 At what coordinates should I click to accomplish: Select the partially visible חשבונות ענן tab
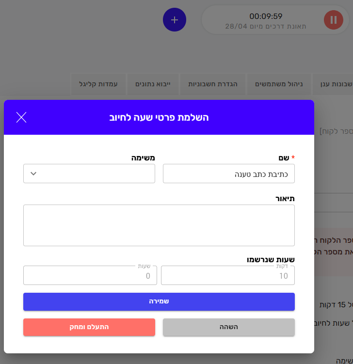pos(335,84)
